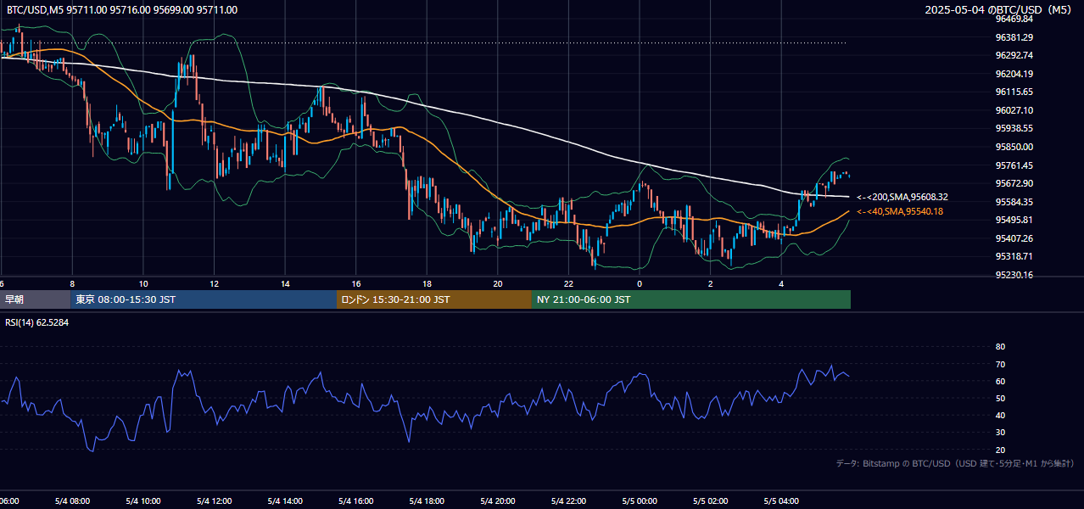Image resolution: width=1084 pixels, height=509 pixels.
Task: Click the bottom timestamp 5/4 18:00
Action: 427,501
